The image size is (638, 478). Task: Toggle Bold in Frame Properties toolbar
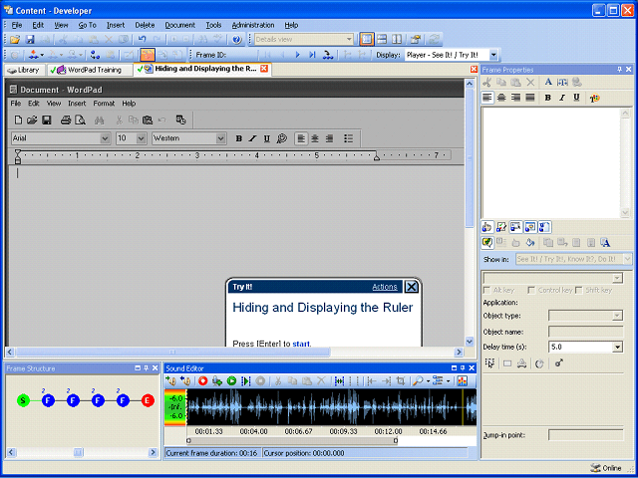pos(548,98)
